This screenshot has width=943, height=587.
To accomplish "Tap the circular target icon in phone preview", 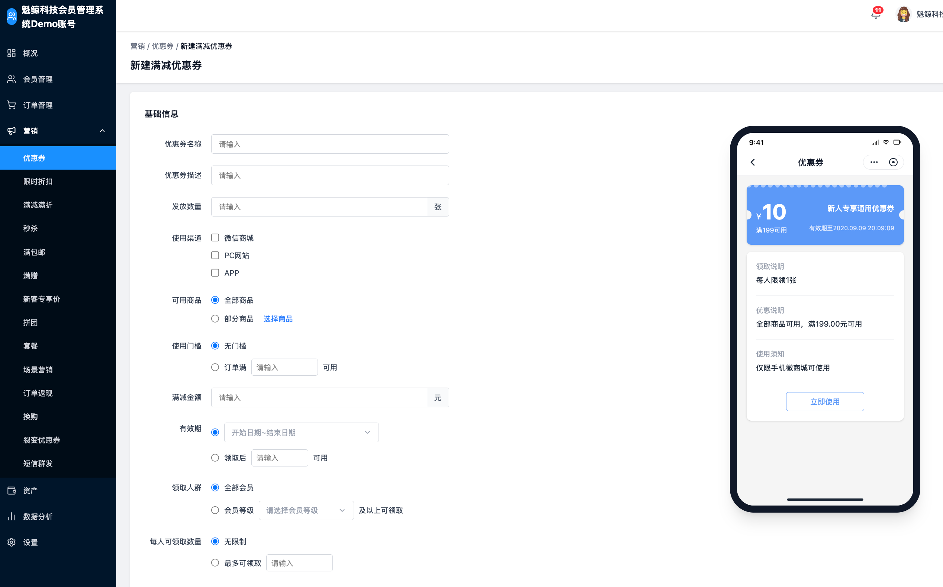I will (x=893, y=162).
